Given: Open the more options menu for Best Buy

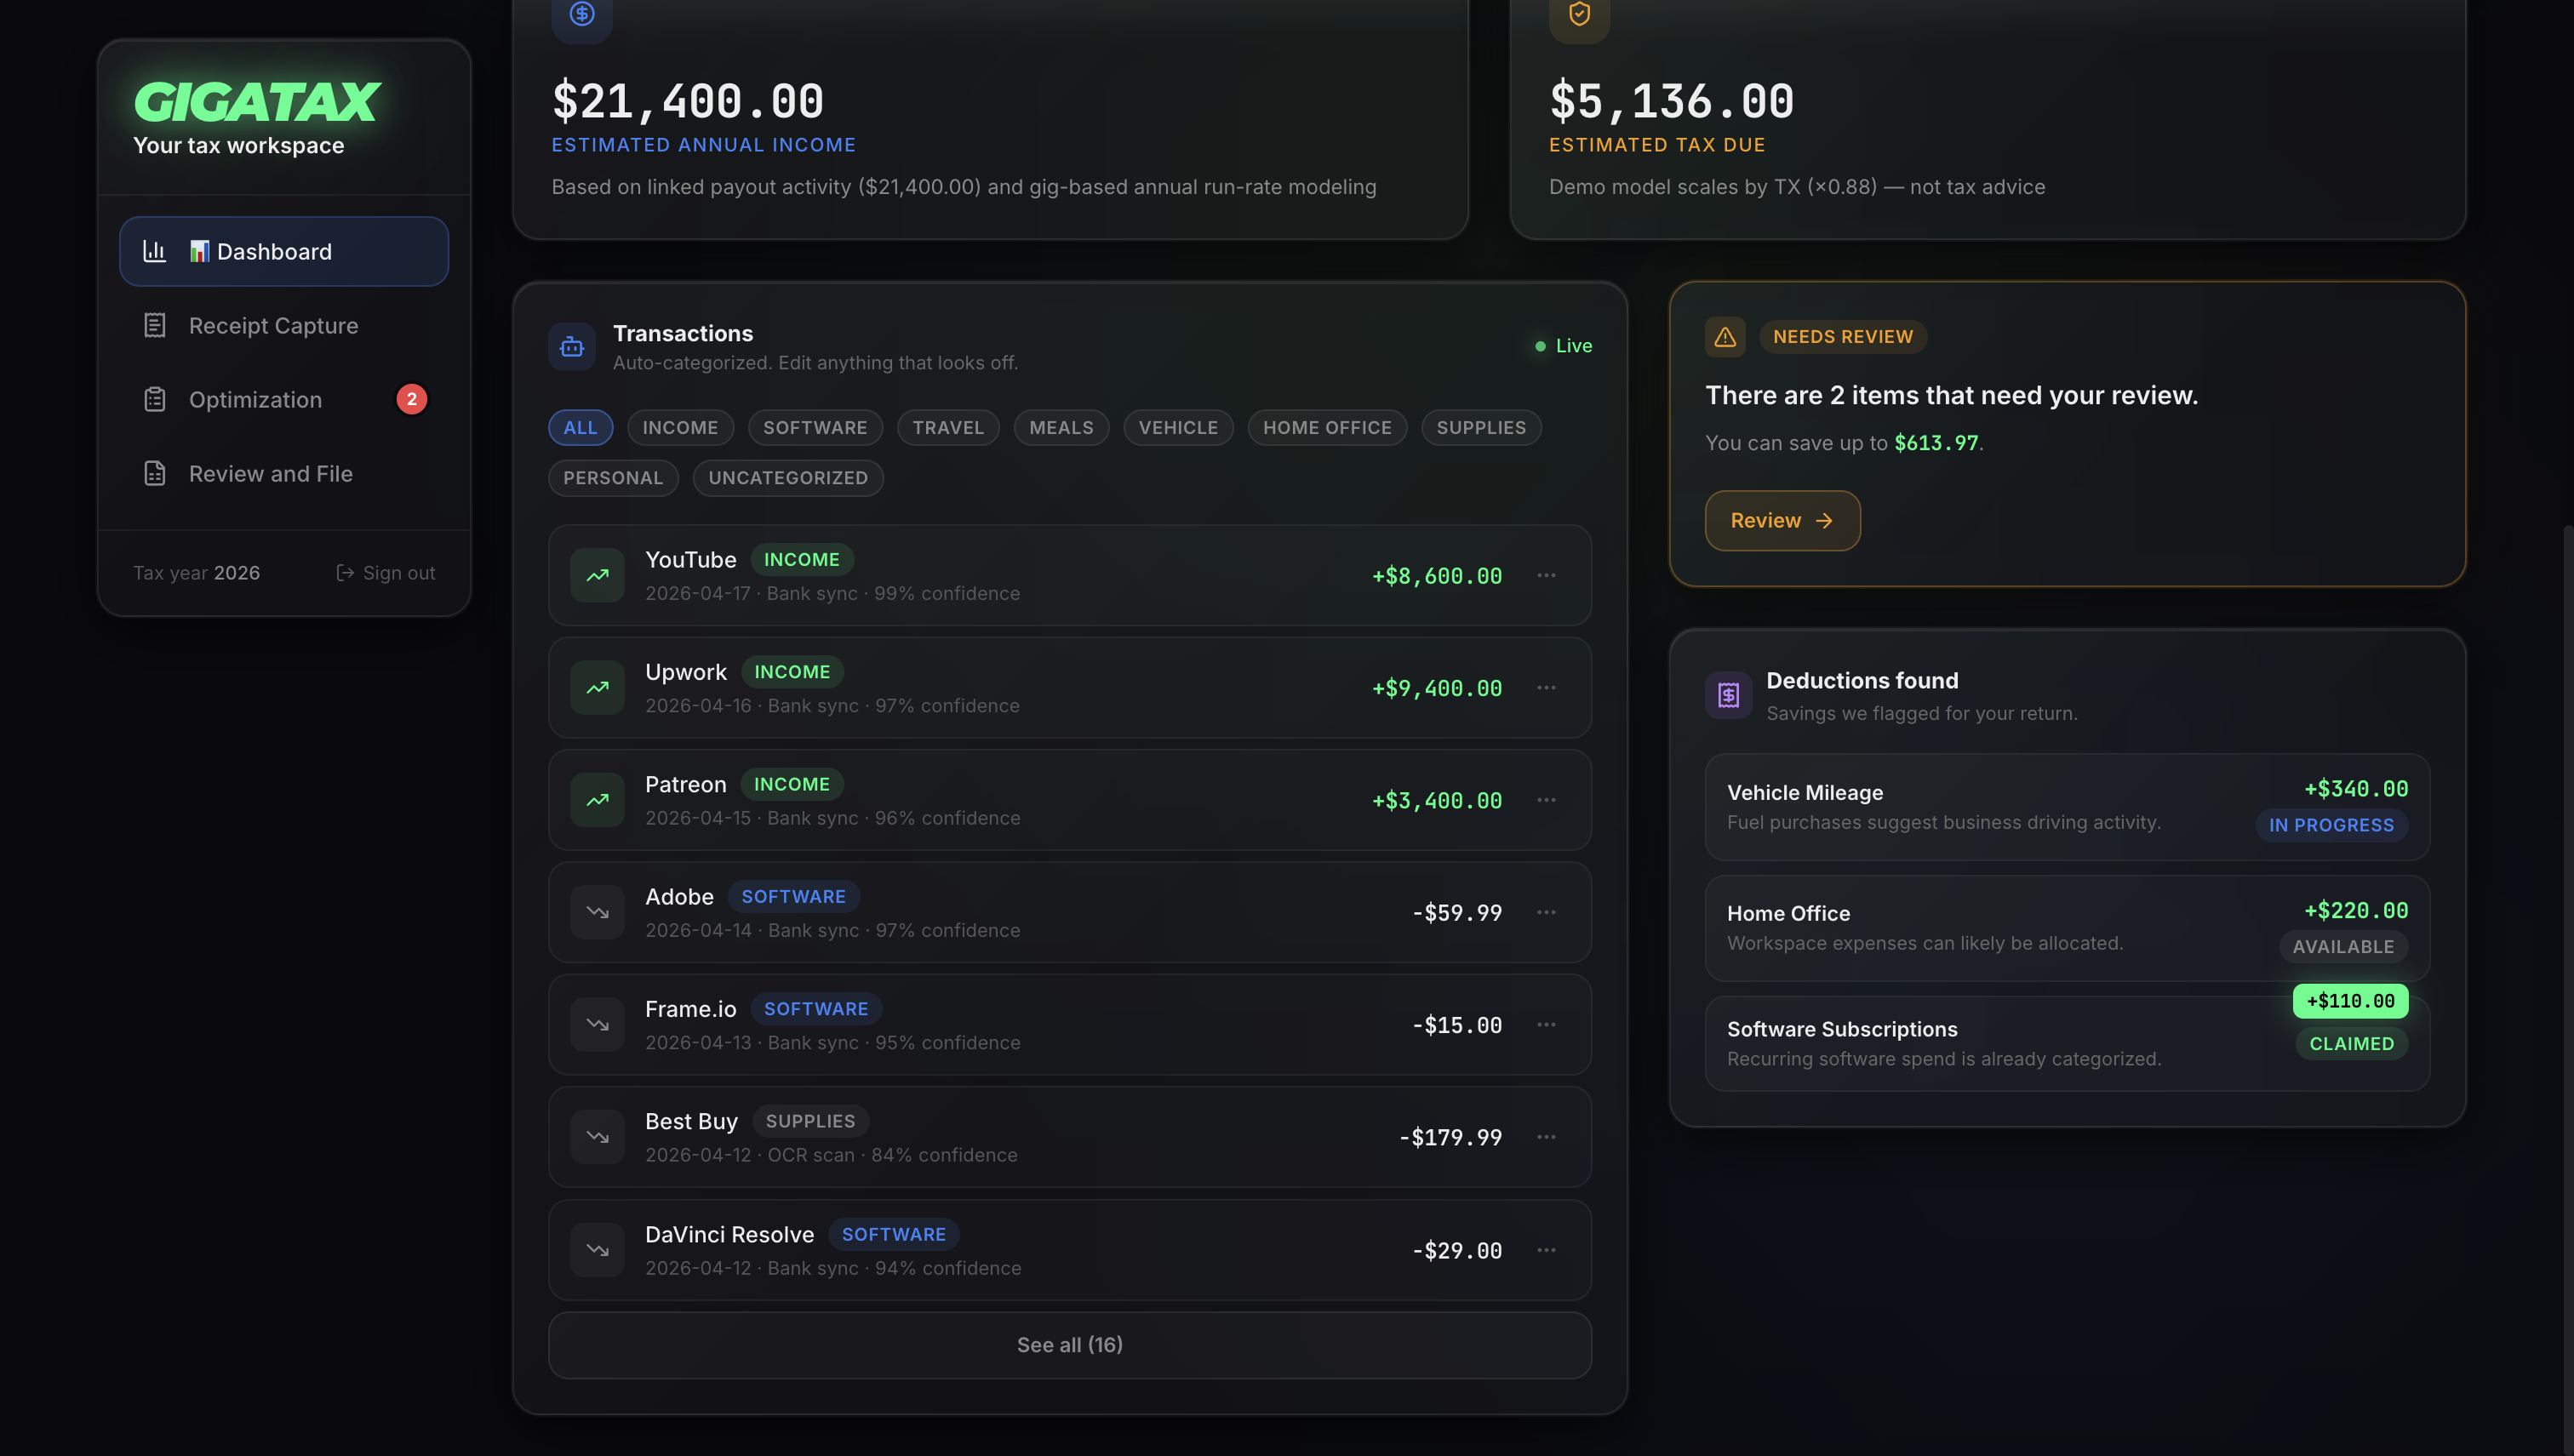Looking at the screenshot, I should tap(1545, 1137).
